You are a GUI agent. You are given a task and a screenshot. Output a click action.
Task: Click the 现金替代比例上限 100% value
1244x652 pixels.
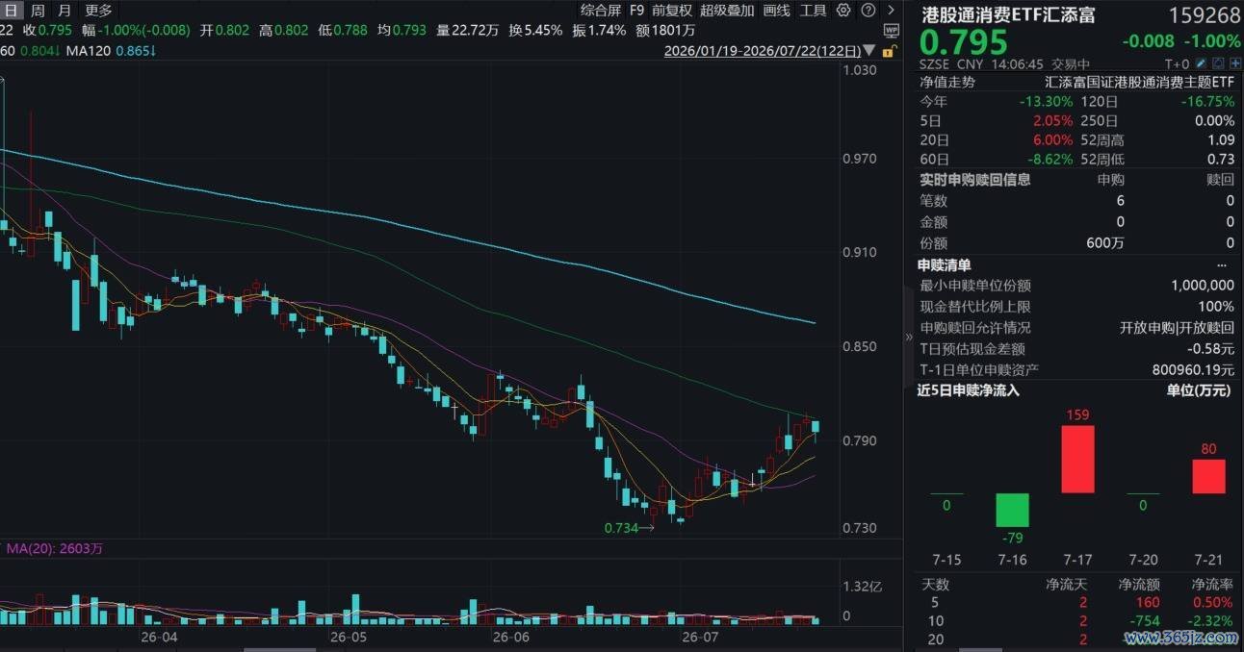click(1216, 307)
